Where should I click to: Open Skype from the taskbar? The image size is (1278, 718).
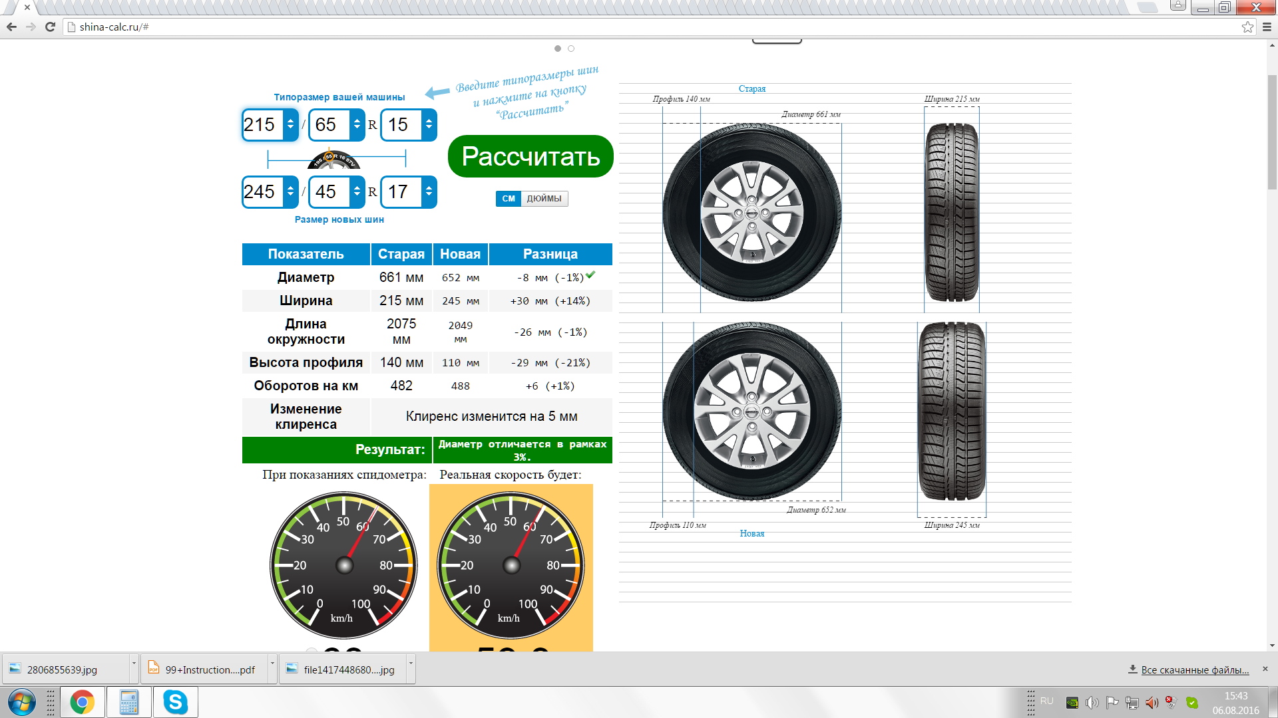175,702
